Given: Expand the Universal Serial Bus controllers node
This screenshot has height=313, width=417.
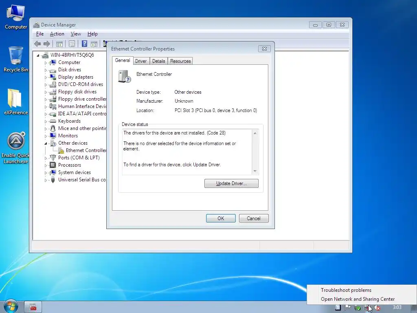Looking at the screenshot, I should pos(46,180).
